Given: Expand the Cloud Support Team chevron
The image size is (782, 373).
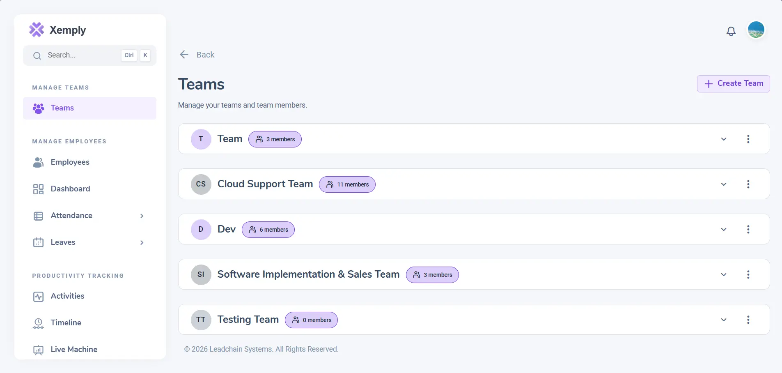Looking at the screenshot, I should (724, 184).
